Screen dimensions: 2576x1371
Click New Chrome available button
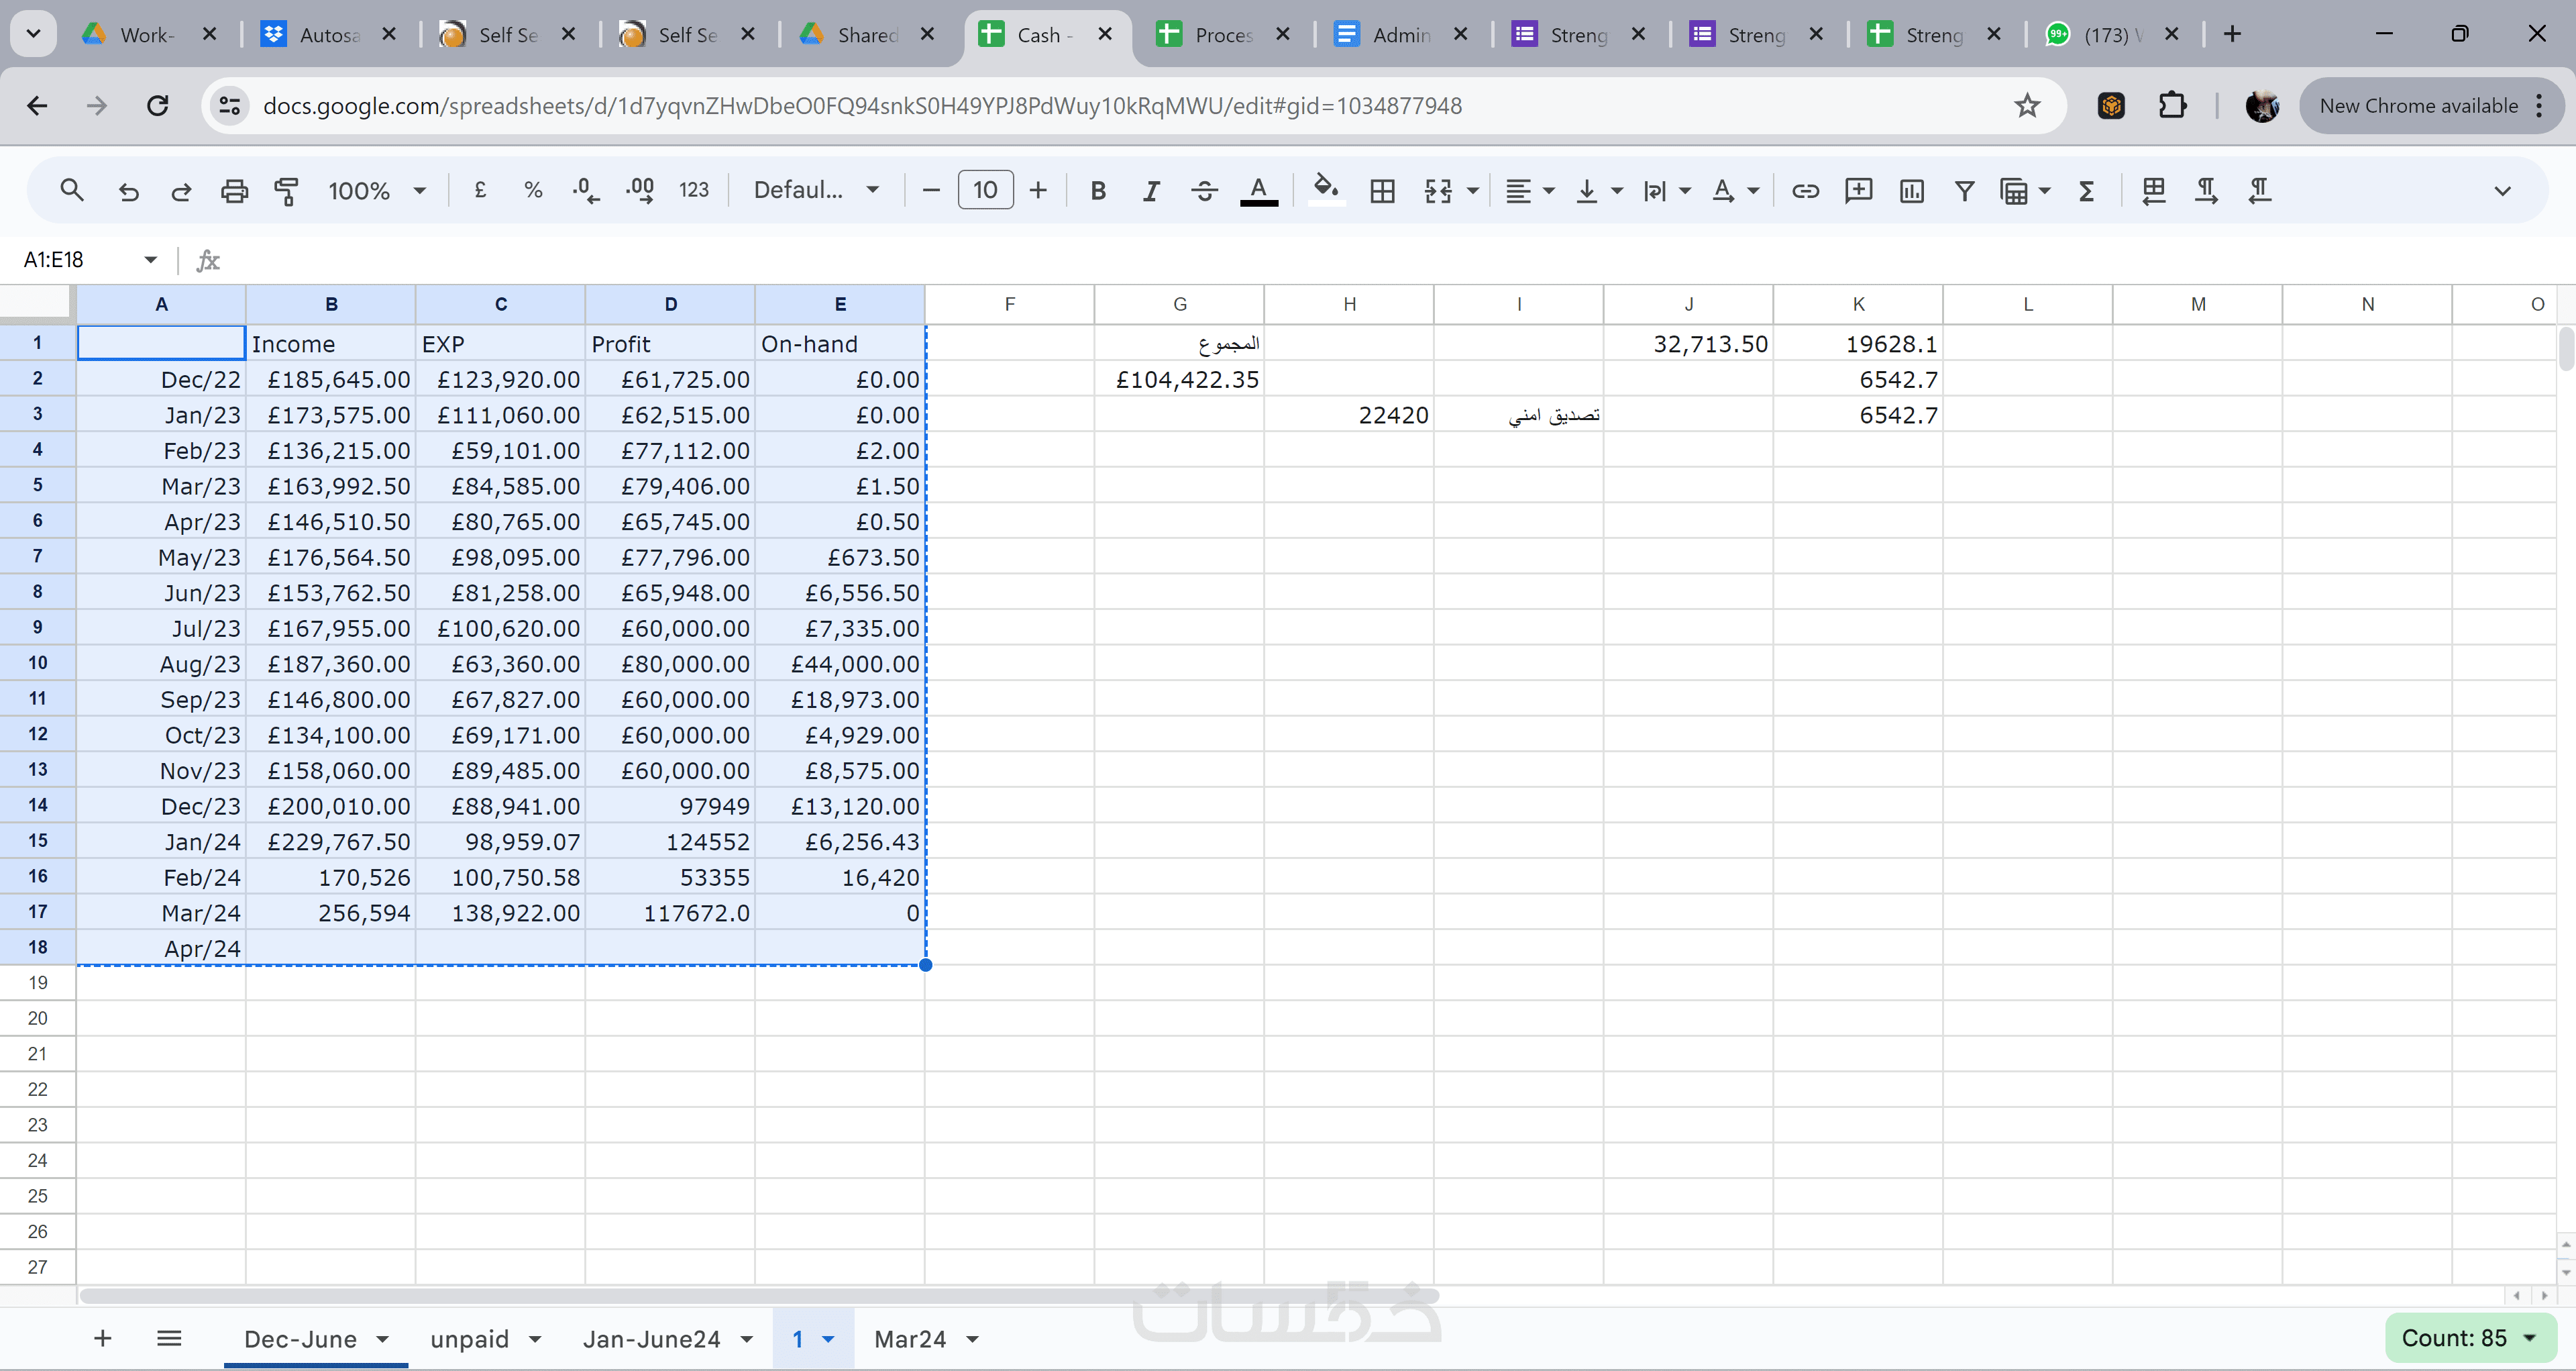point(2418,106)
